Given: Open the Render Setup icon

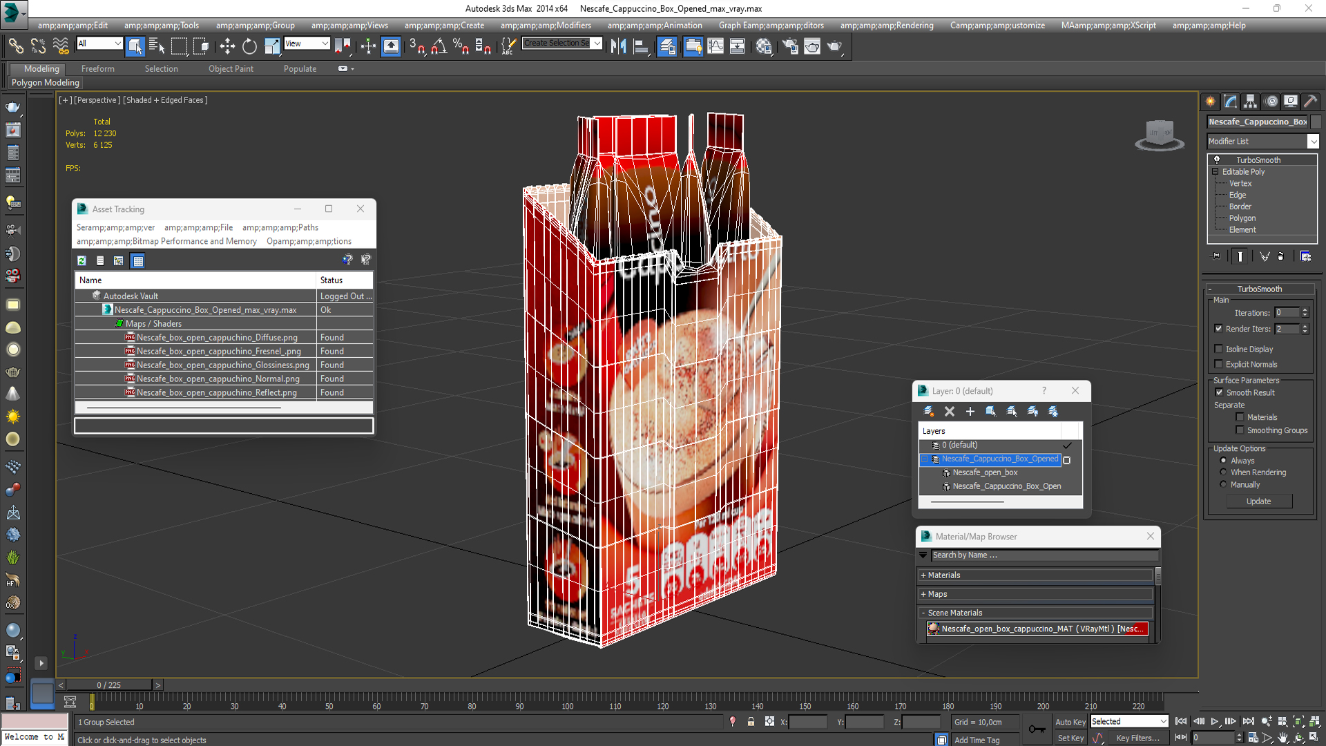Looking at the screenshot, I should click(x=789, y=46).
